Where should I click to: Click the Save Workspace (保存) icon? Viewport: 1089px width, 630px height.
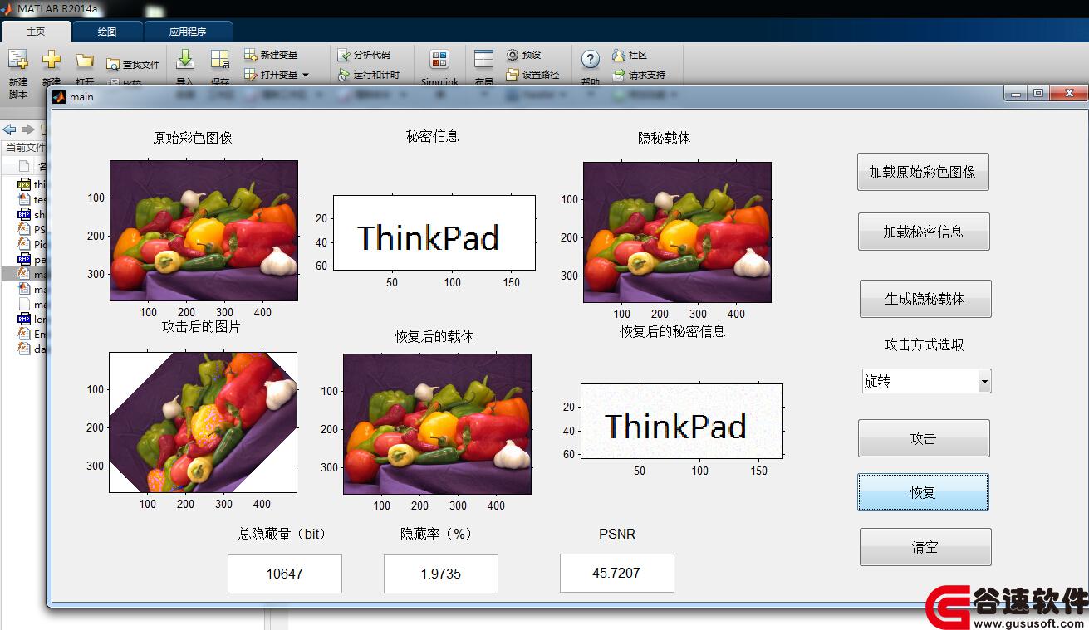pos(219,59)
